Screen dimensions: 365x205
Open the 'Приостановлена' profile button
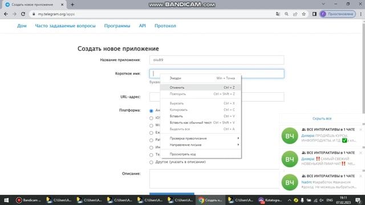pos(338,14)
